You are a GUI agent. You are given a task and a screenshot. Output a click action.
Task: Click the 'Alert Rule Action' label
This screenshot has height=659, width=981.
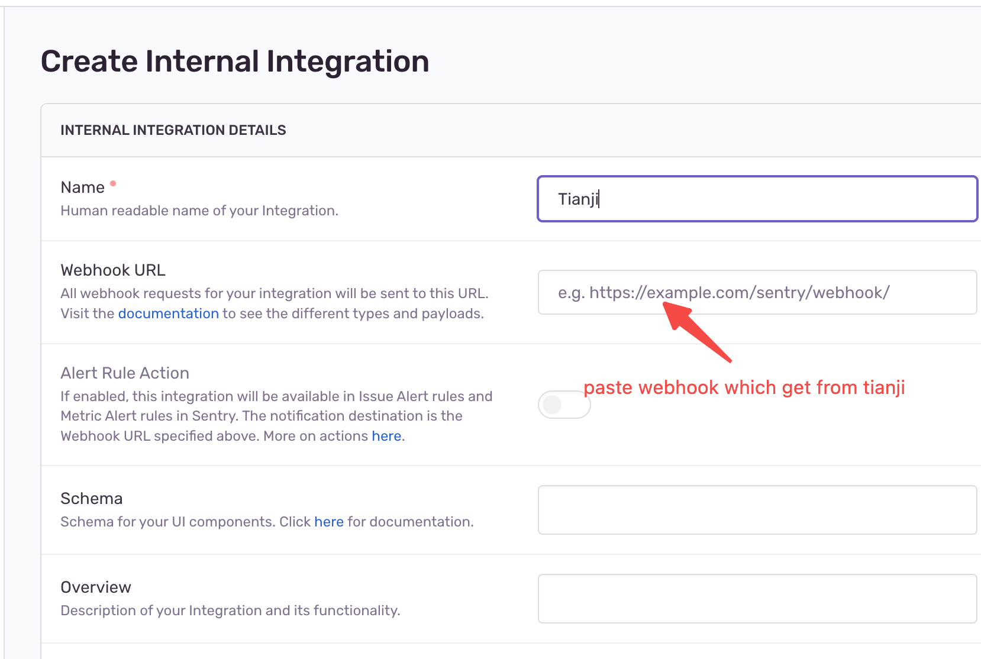[125, 373]
